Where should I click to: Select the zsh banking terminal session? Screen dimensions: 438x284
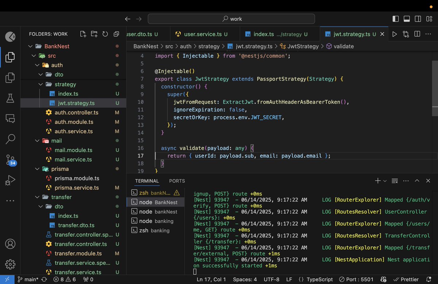155,230
